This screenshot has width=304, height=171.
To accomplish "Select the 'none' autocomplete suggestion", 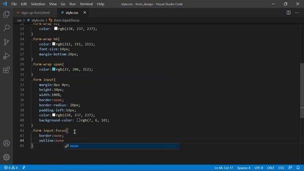I will (122, 146).
